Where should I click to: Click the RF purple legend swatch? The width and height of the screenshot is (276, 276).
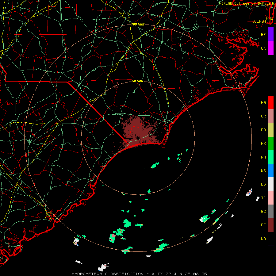[271, 34]
